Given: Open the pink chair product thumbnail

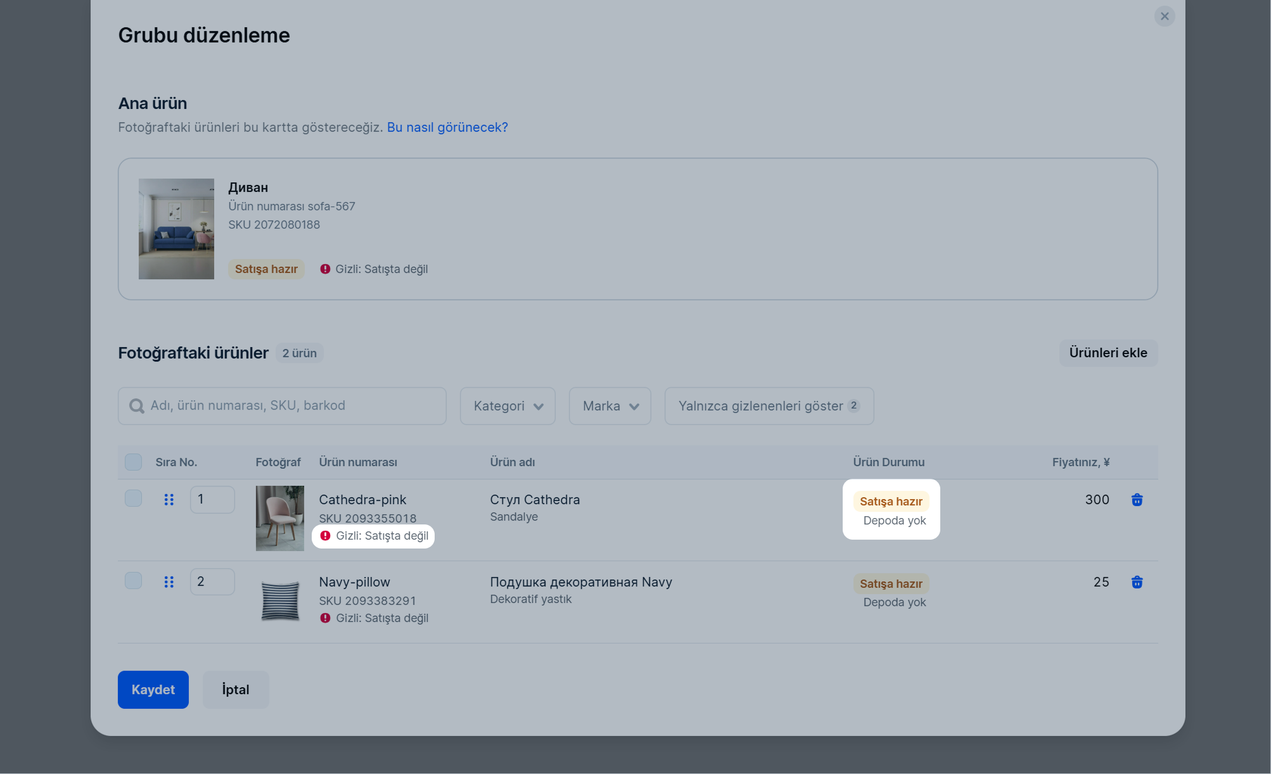Looking at the screenshot, I should coord(280,518).
